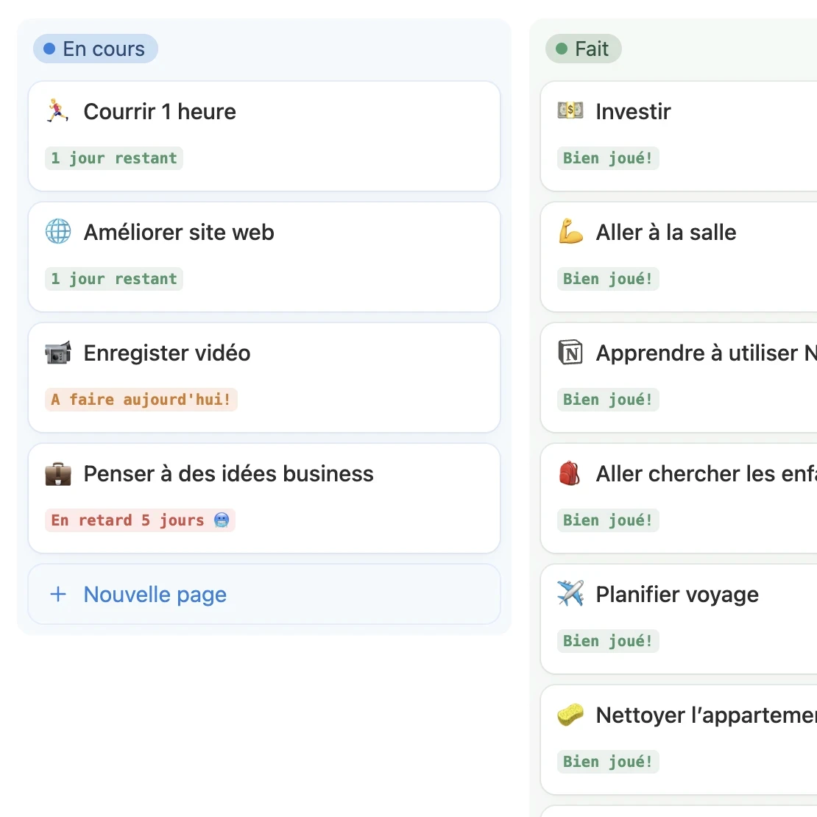Click the camcorder icon on Enregister vidéo
The width and height of the screenshot is (817, 817).
58,353
